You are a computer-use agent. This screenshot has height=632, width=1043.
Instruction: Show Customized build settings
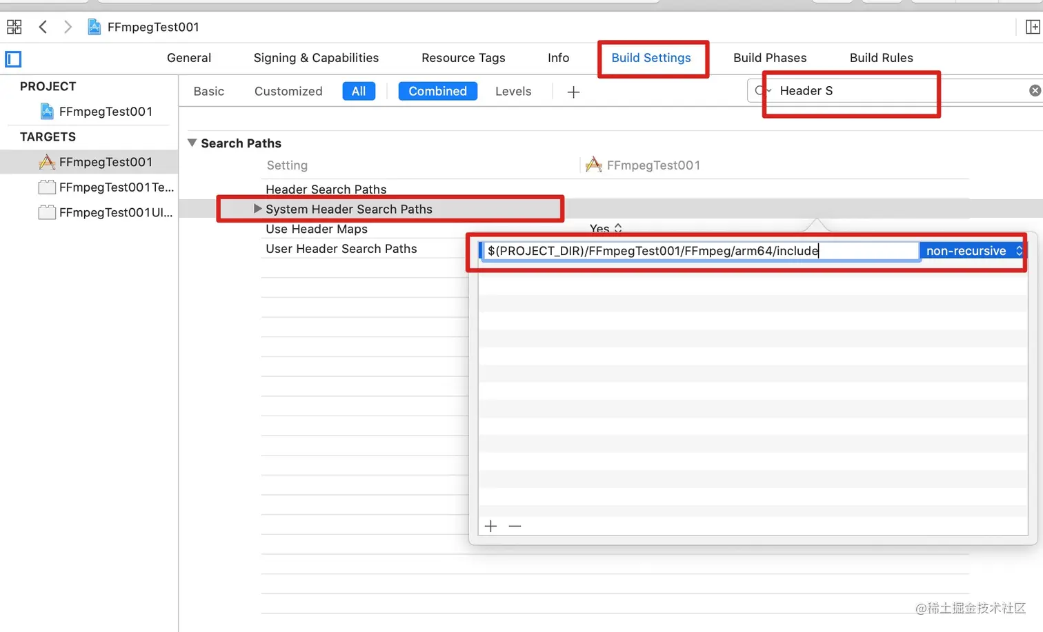pos(288,91)
